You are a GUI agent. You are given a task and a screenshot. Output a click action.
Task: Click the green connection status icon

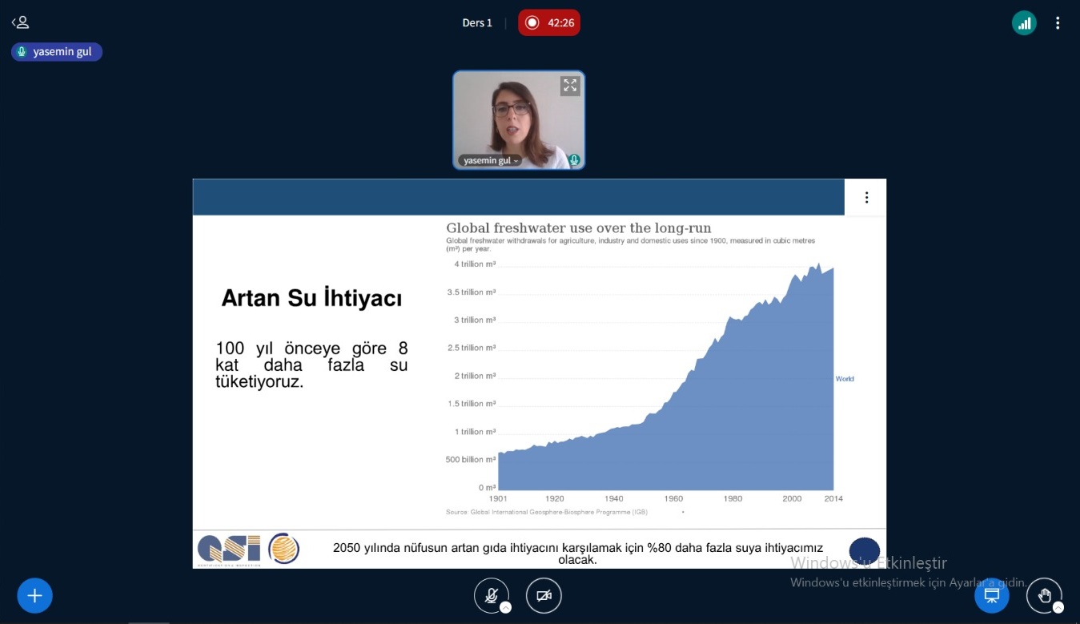click(x=1024, y=23)
